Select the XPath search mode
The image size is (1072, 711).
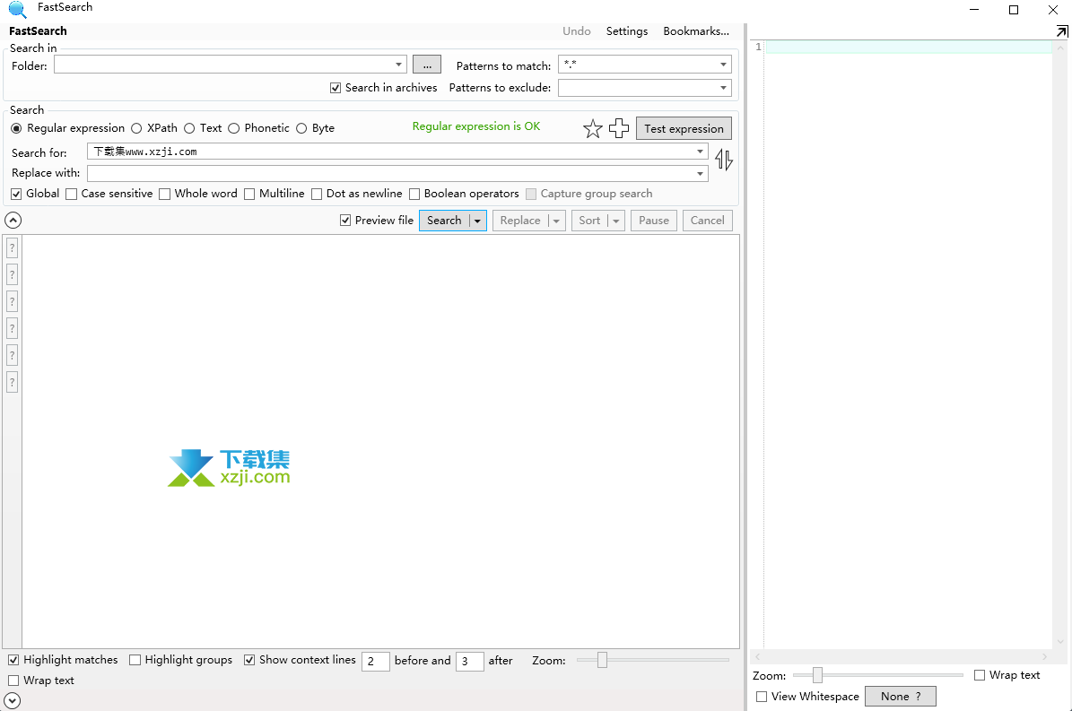click(136, 127)
